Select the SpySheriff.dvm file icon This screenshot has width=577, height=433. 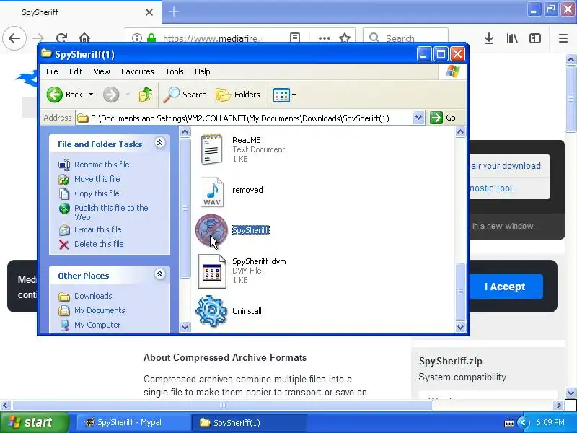tap(212, 271)
